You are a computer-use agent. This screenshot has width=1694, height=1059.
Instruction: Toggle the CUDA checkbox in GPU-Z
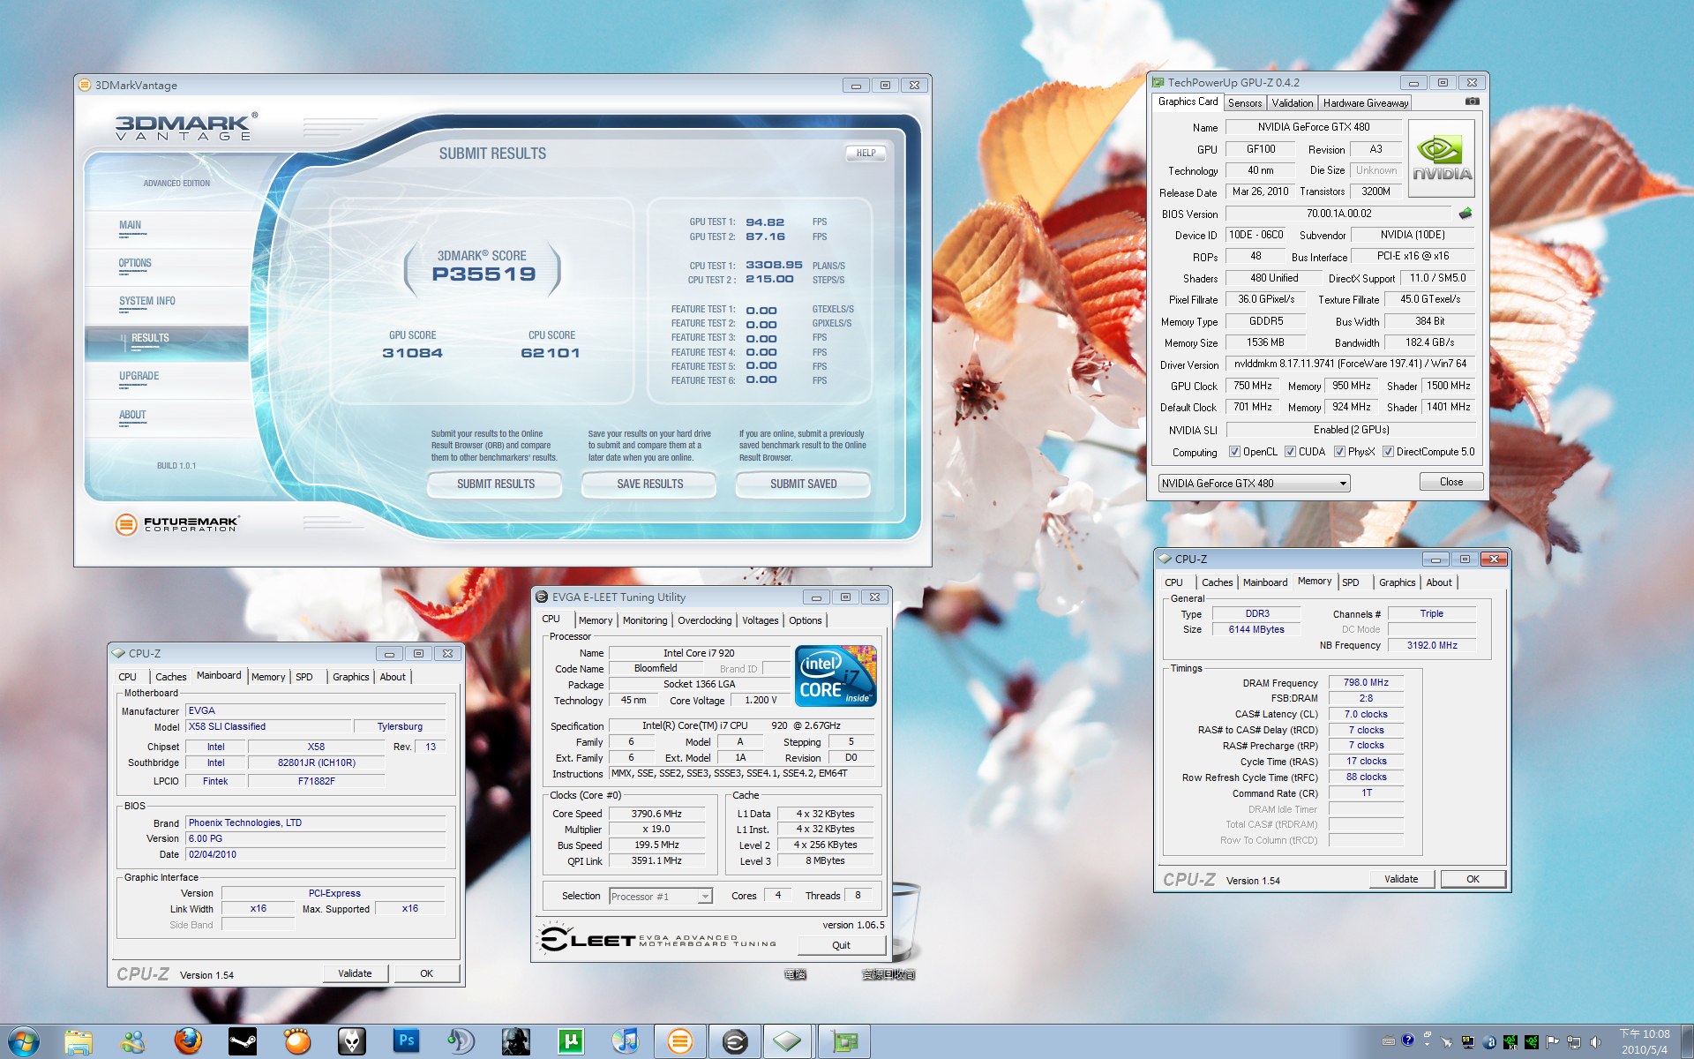pyautogui.click(x=1290, y=452)
